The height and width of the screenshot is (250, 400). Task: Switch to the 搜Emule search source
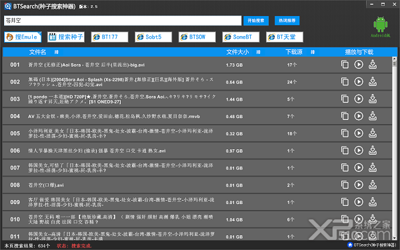point(23,37)
